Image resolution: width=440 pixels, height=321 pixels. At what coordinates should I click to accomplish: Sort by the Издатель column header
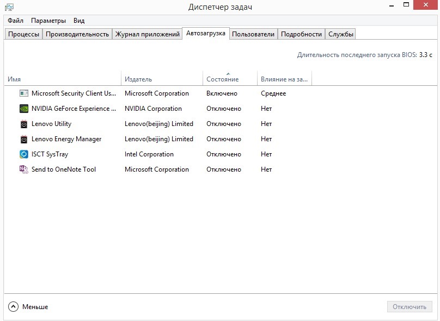162,79
